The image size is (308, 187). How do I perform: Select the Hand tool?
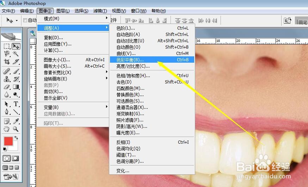[7, 129]
